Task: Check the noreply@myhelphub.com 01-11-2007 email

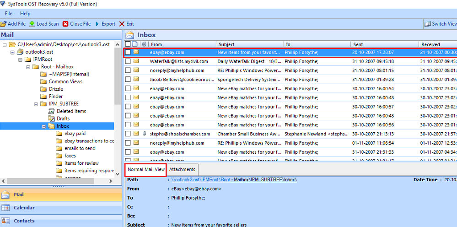Action: click(x=128, y=143)
